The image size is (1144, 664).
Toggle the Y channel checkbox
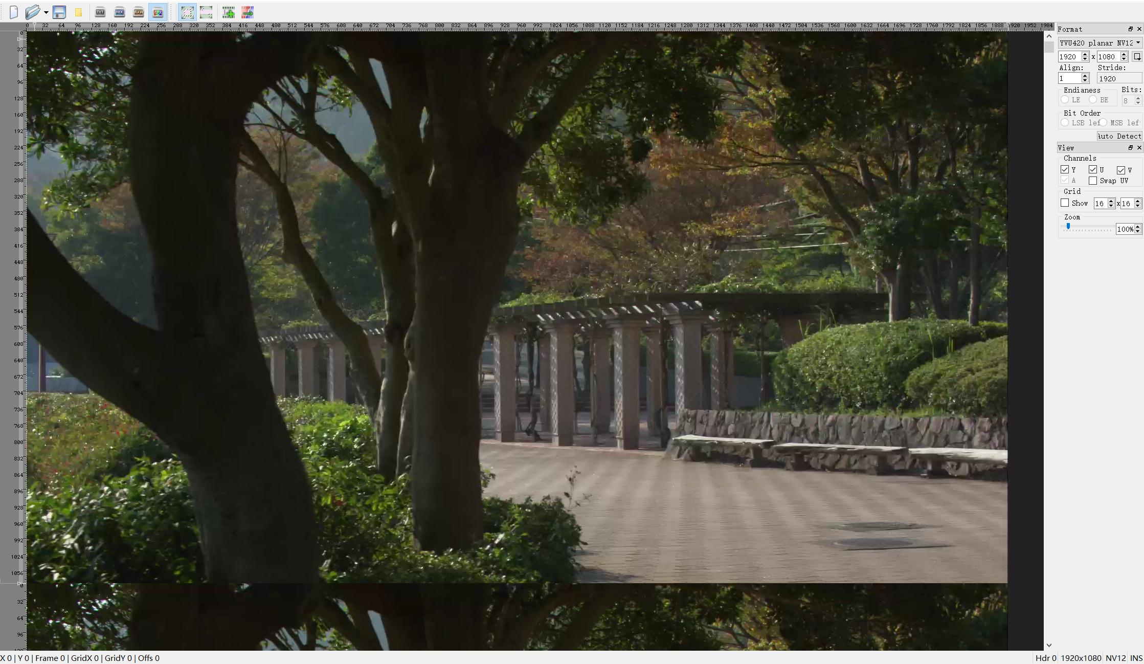pyautogui.click(x=1065, y=170)
